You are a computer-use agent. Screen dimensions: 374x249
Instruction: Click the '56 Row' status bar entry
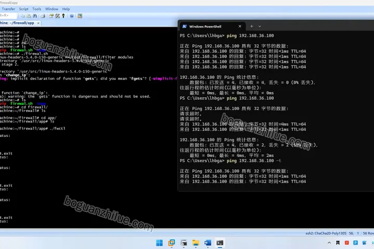[368, 233]
